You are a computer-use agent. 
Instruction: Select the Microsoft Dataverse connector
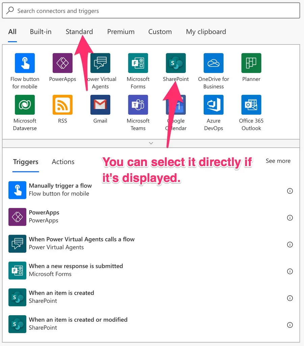[x=25, y=105]
